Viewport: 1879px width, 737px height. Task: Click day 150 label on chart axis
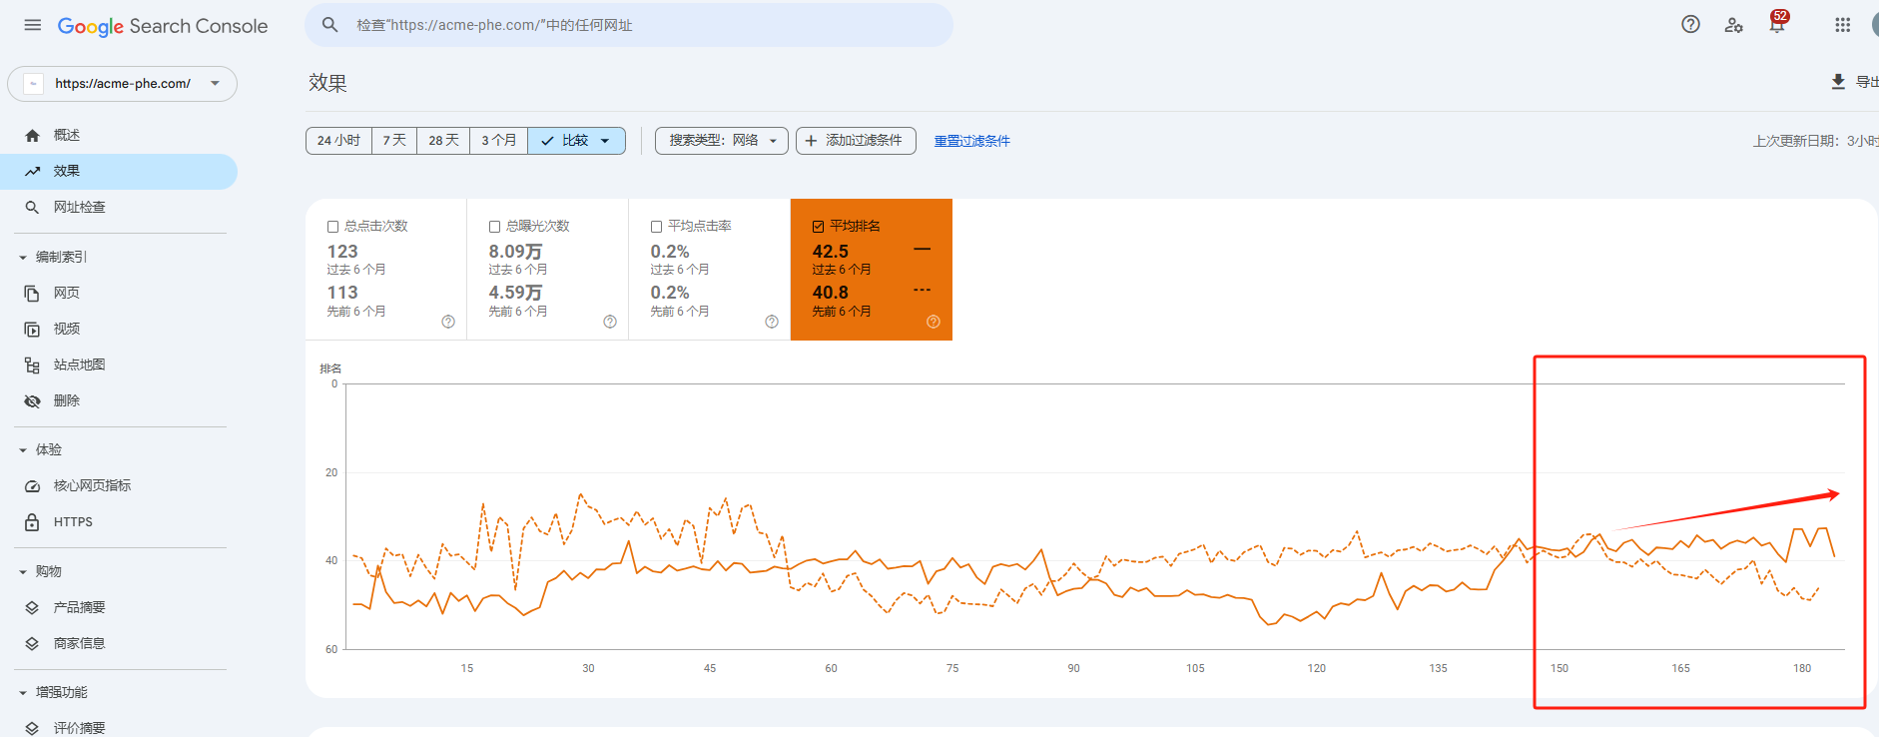(x=1560, y=668)
